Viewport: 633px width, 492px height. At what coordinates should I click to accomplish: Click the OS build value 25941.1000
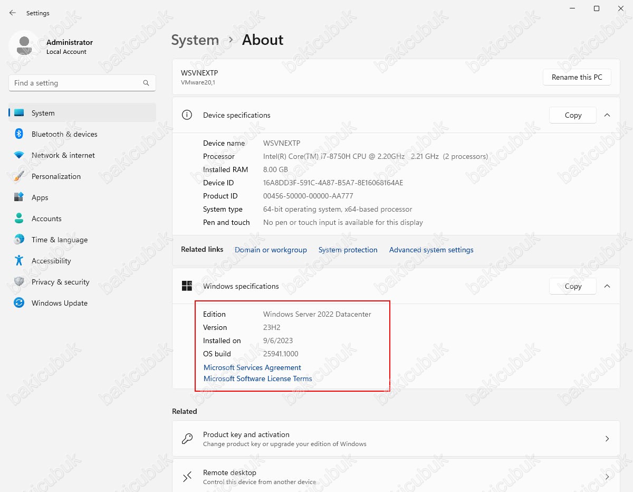(281, 354)
